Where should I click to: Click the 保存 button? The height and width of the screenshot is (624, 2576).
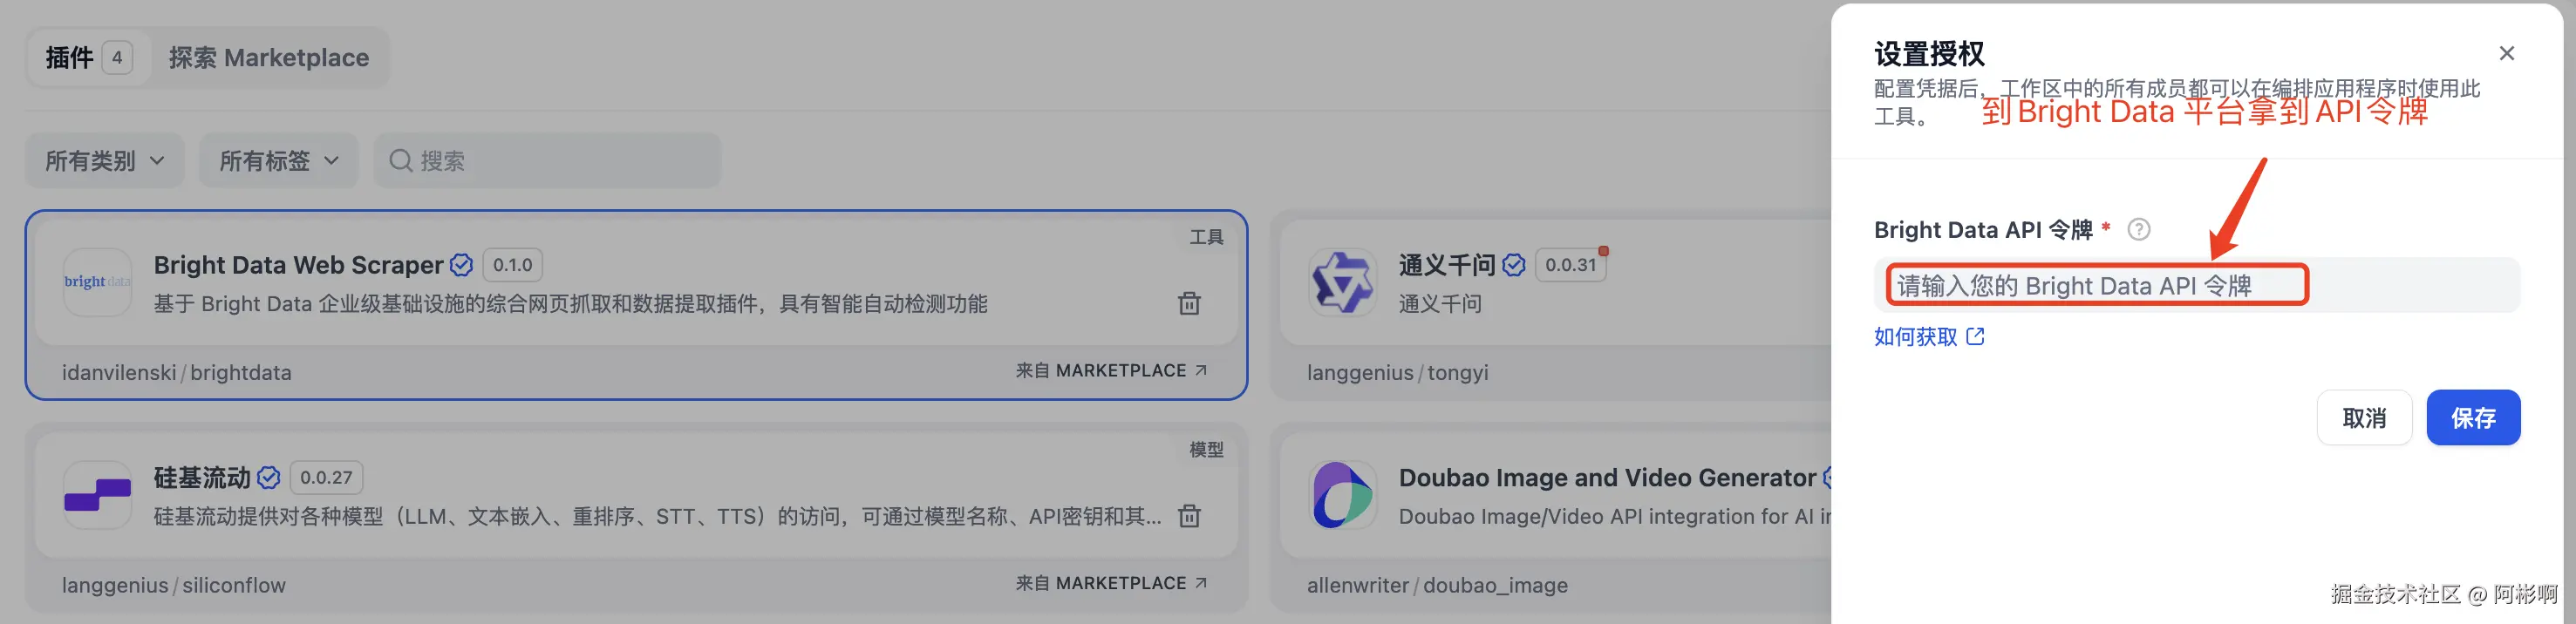[x=2473, y=418]
